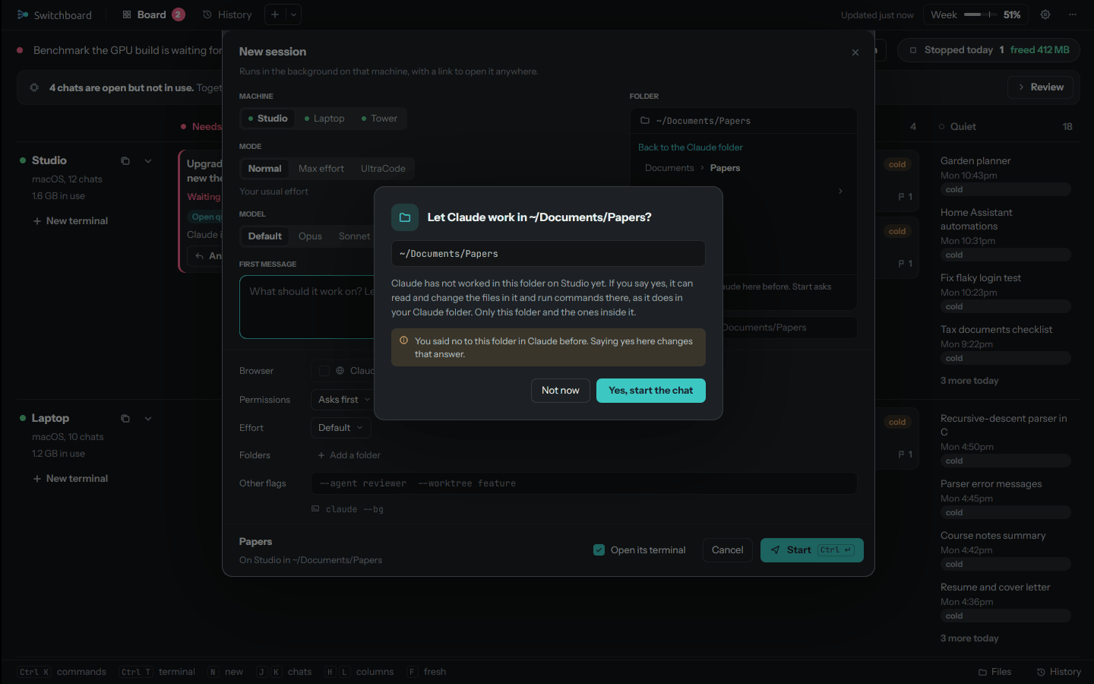Switch to the Board tab
This screenshot has width=1094, height=684.
click(x=153, y=14)
